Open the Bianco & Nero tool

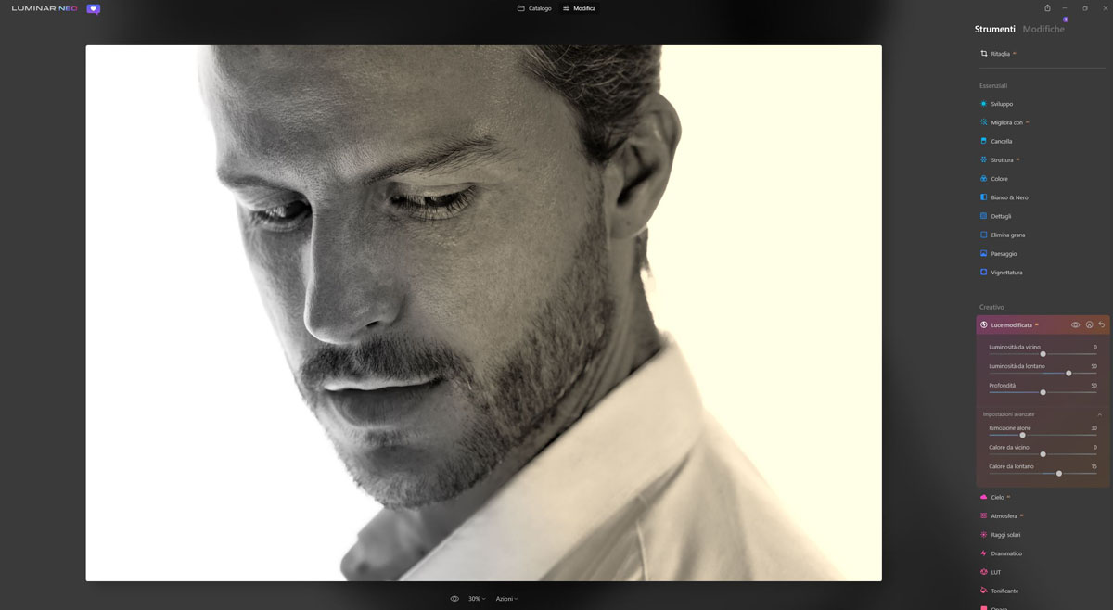pyautogui.click(x=1008, y=197)
